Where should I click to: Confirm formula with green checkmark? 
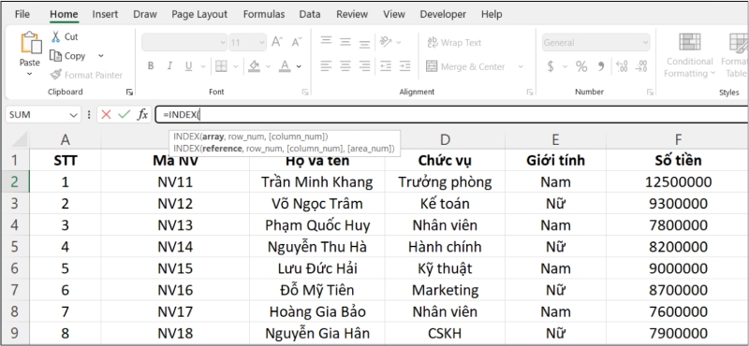coord(125,114)
